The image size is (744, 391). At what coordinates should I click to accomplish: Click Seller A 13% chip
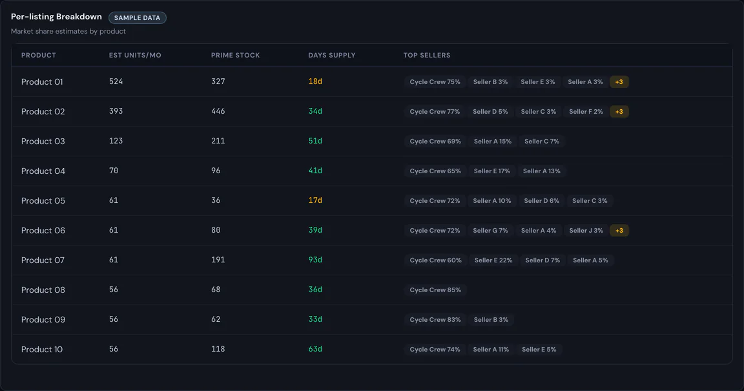coord(542,171)
